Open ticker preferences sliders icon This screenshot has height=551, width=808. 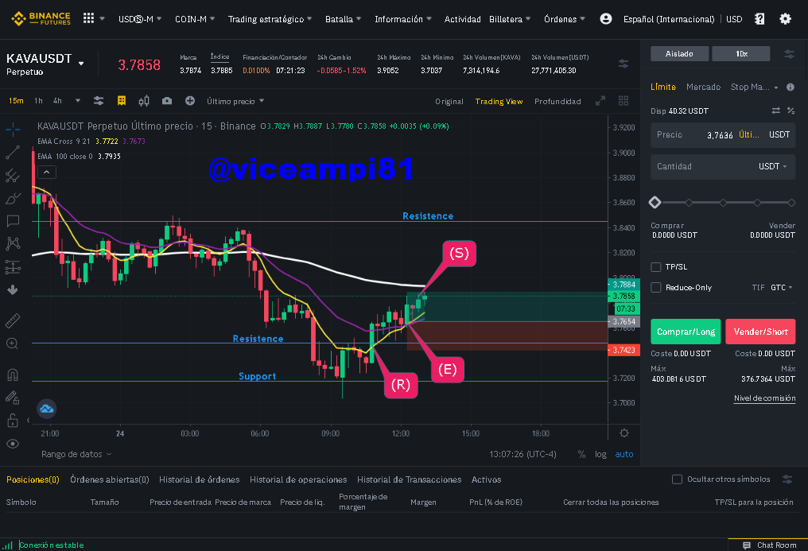pos(623,64)
